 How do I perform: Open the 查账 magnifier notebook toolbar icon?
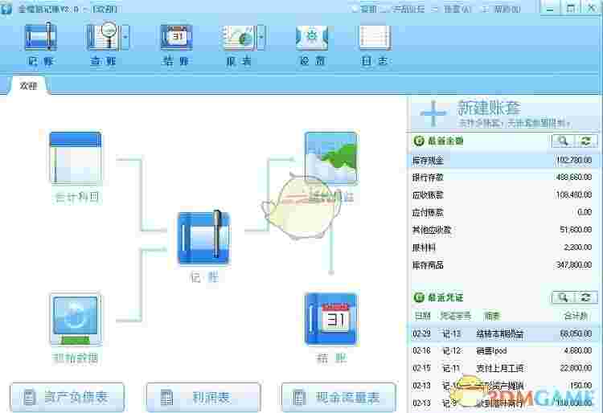coord(103,37)
